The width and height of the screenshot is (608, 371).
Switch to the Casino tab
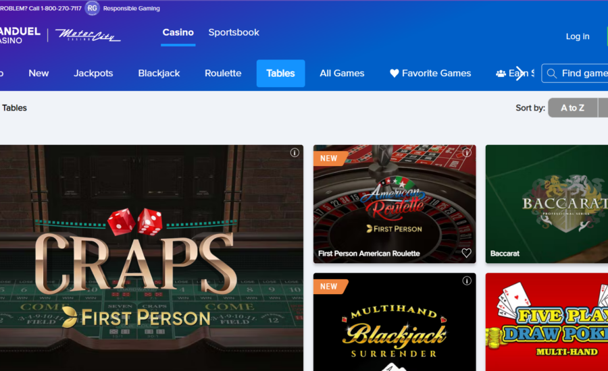[178, 32]
